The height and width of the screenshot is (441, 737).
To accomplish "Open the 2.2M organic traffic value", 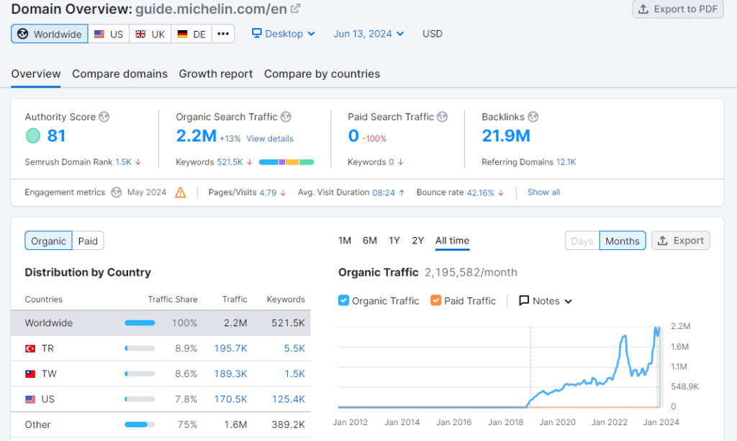I will [x=196, y=136].
